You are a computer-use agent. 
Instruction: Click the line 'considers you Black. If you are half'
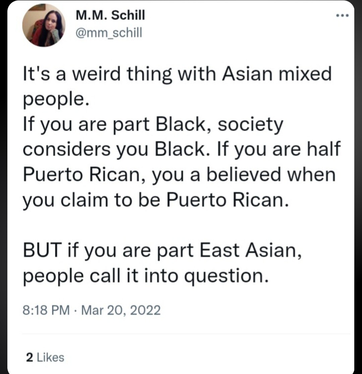point(182,149)
